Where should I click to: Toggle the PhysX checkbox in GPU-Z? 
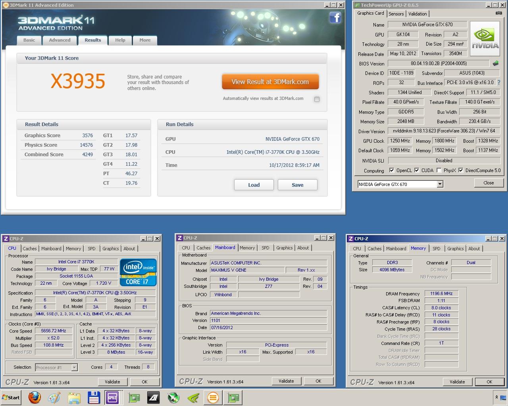pos(439,170)
